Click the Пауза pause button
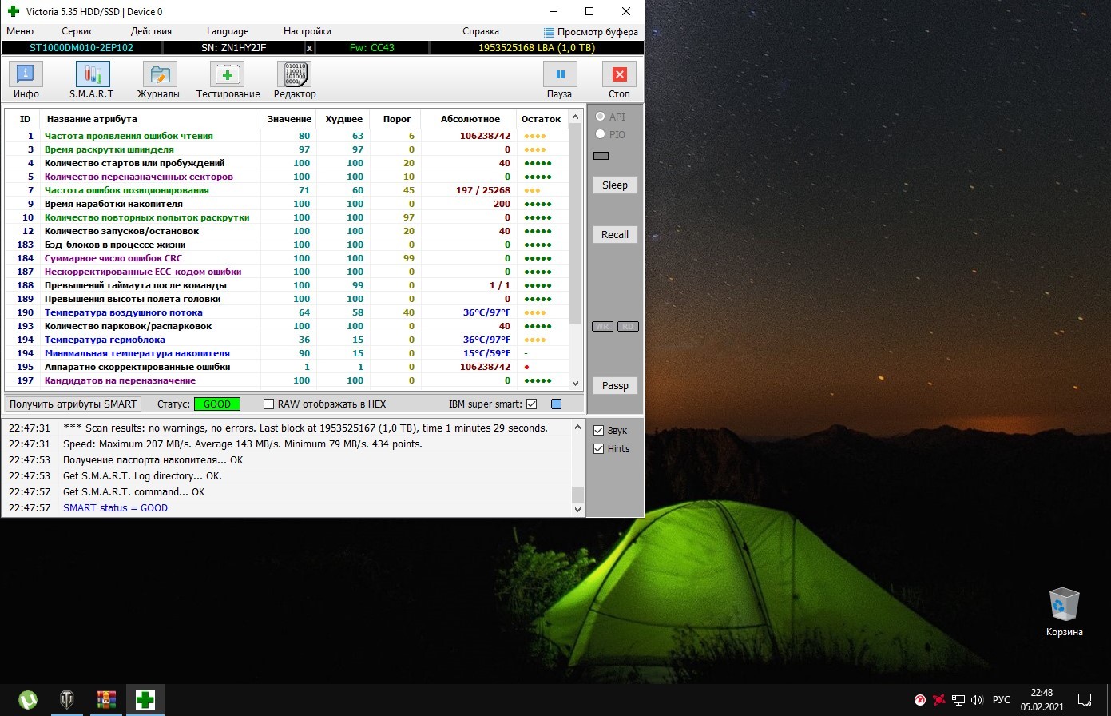Viewport: 1111px width, 716px height. point(560,80)
